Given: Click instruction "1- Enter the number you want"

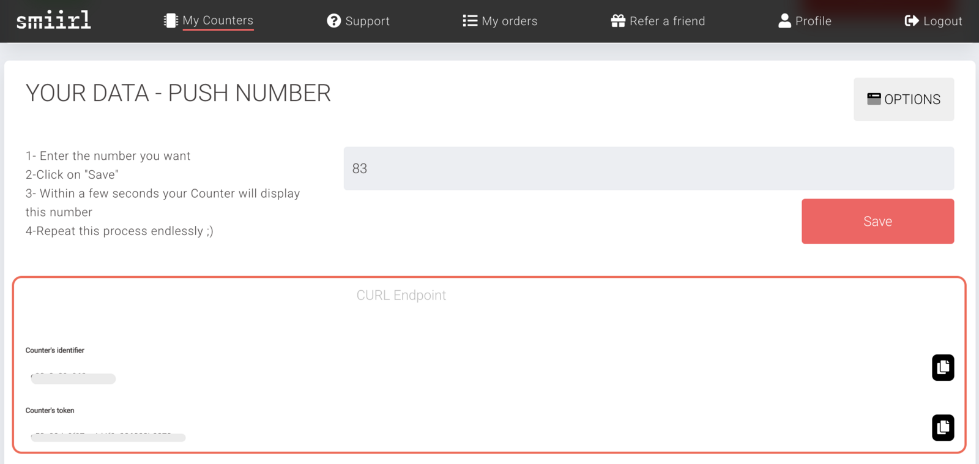Looking at the screenshot, I should 108,156.
